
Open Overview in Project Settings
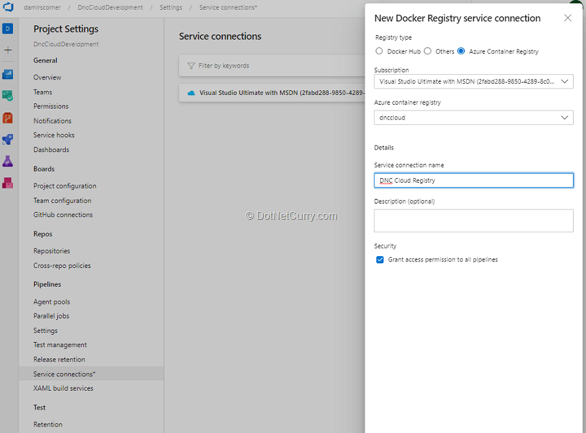pyautogui.click(x=47, y=77)
